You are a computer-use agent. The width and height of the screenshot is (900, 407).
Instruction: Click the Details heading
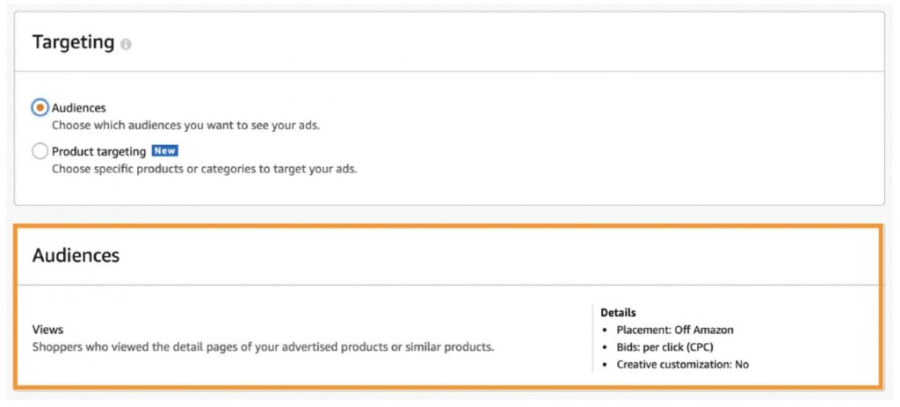(x=618, y=313)
